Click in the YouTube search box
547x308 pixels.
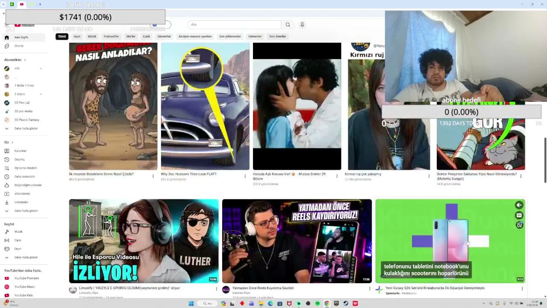pos(234,24)
